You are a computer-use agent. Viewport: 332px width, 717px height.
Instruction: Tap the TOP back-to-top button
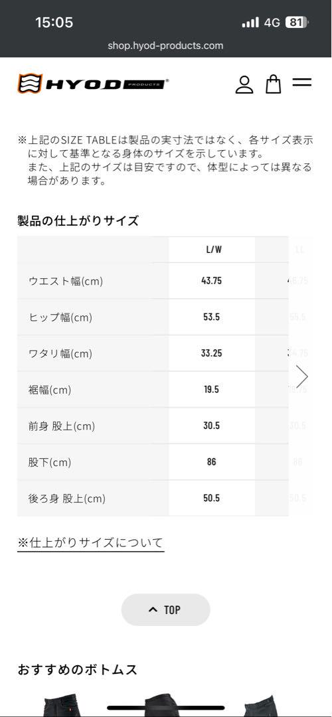(x=165, y=609)
